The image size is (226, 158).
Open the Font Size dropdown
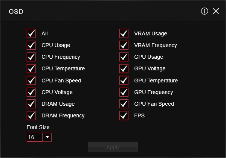47,137
